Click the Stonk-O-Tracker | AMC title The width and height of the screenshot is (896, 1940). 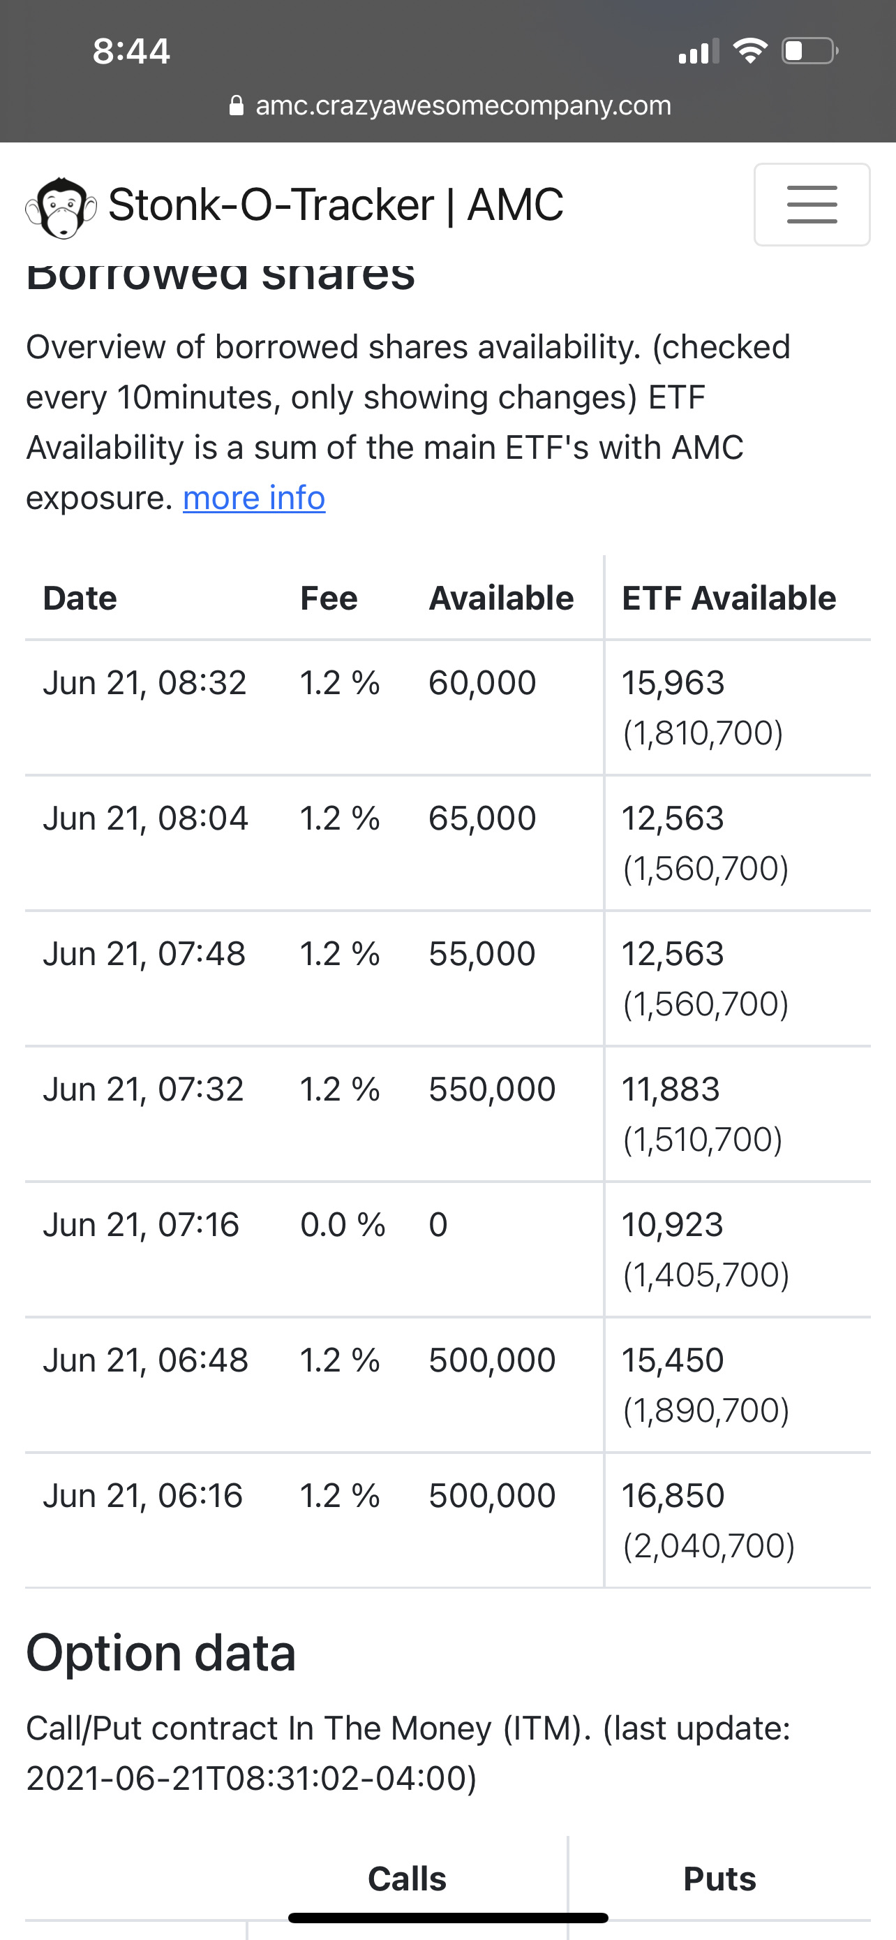click(336, 205)
